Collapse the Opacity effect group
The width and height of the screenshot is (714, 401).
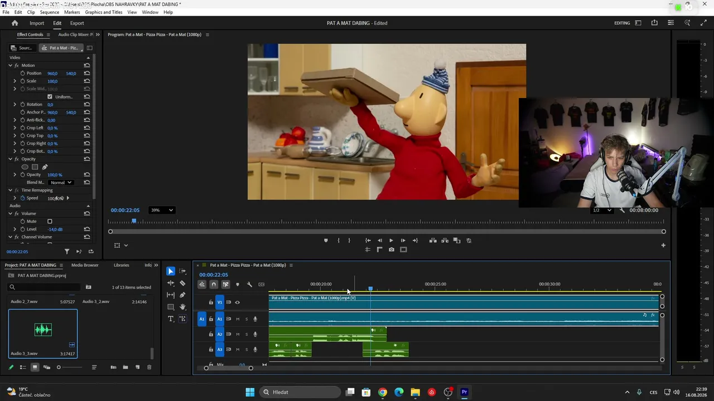click(10, 159)
